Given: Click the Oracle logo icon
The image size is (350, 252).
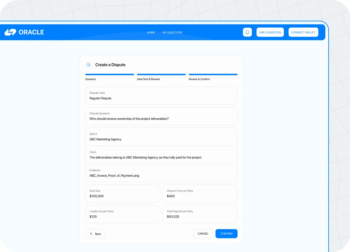Looking at the screenshot, I should tap(10, 32).
